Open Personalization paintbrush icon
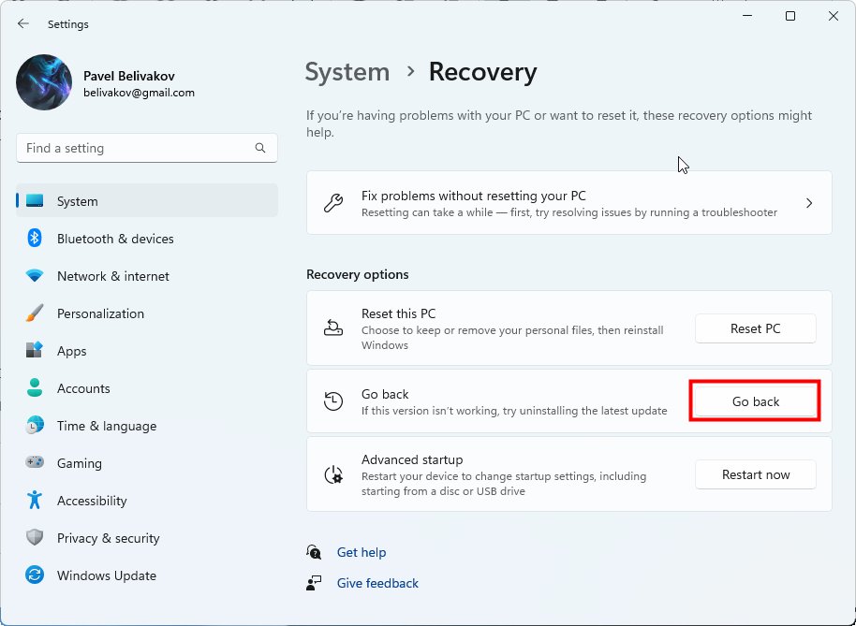 35,313
